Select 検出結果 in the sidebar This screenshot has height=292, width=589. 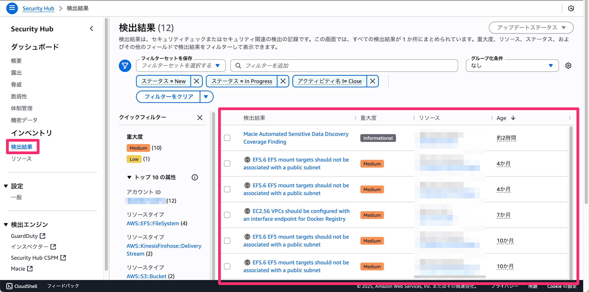coord(21,147)
